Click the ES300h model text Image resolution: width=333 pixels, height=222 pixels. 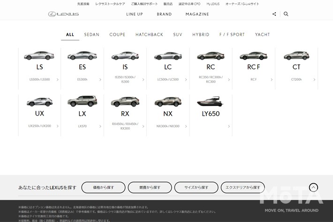(x=82, y=79)
